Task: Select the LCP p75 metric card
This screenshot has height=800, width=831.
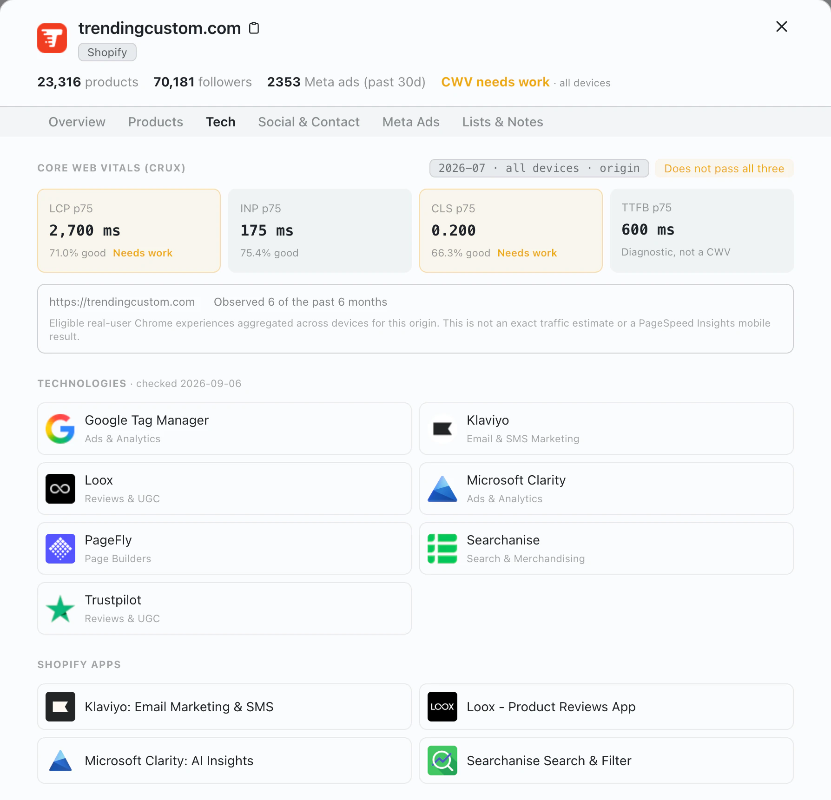Action: (x=129, y=230)
